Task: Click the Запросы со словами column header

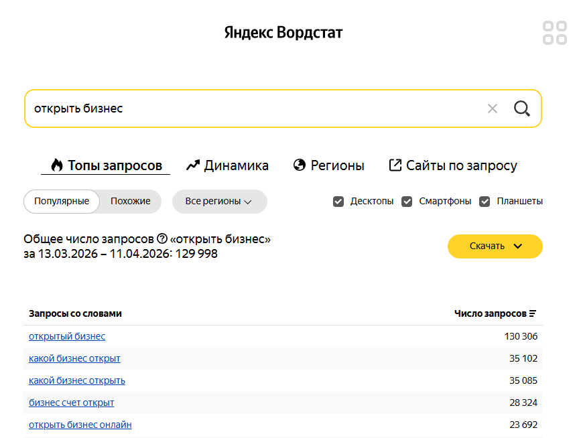Action: click(x=75, y=313)
